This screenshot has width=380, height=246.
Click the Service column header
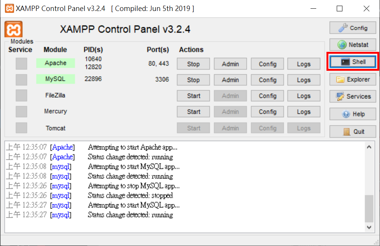pyautogui.click(x=20, y=50)
